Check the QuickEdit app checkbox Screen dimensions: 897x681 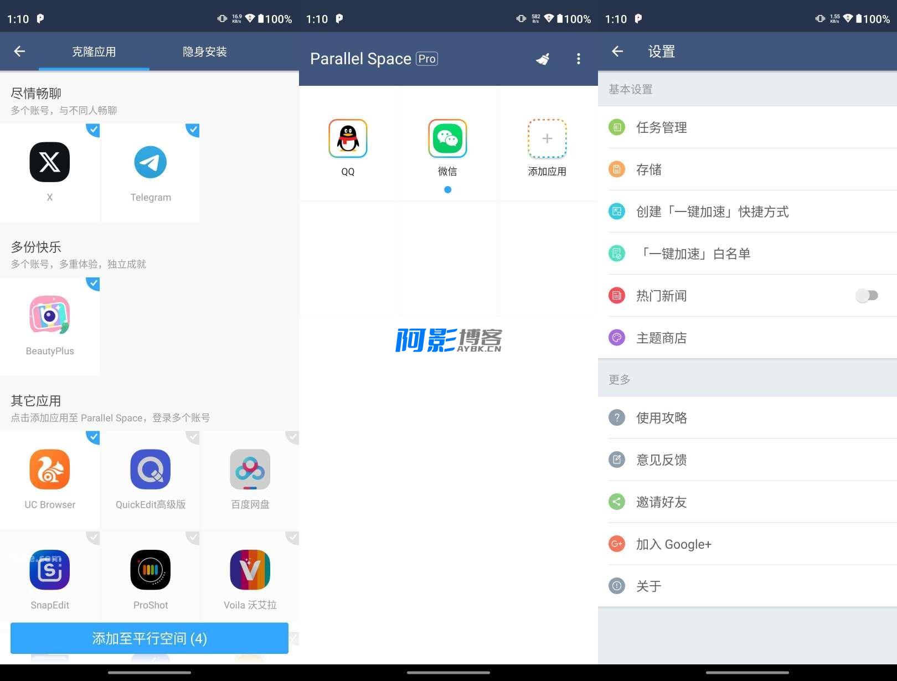point(192,437)
